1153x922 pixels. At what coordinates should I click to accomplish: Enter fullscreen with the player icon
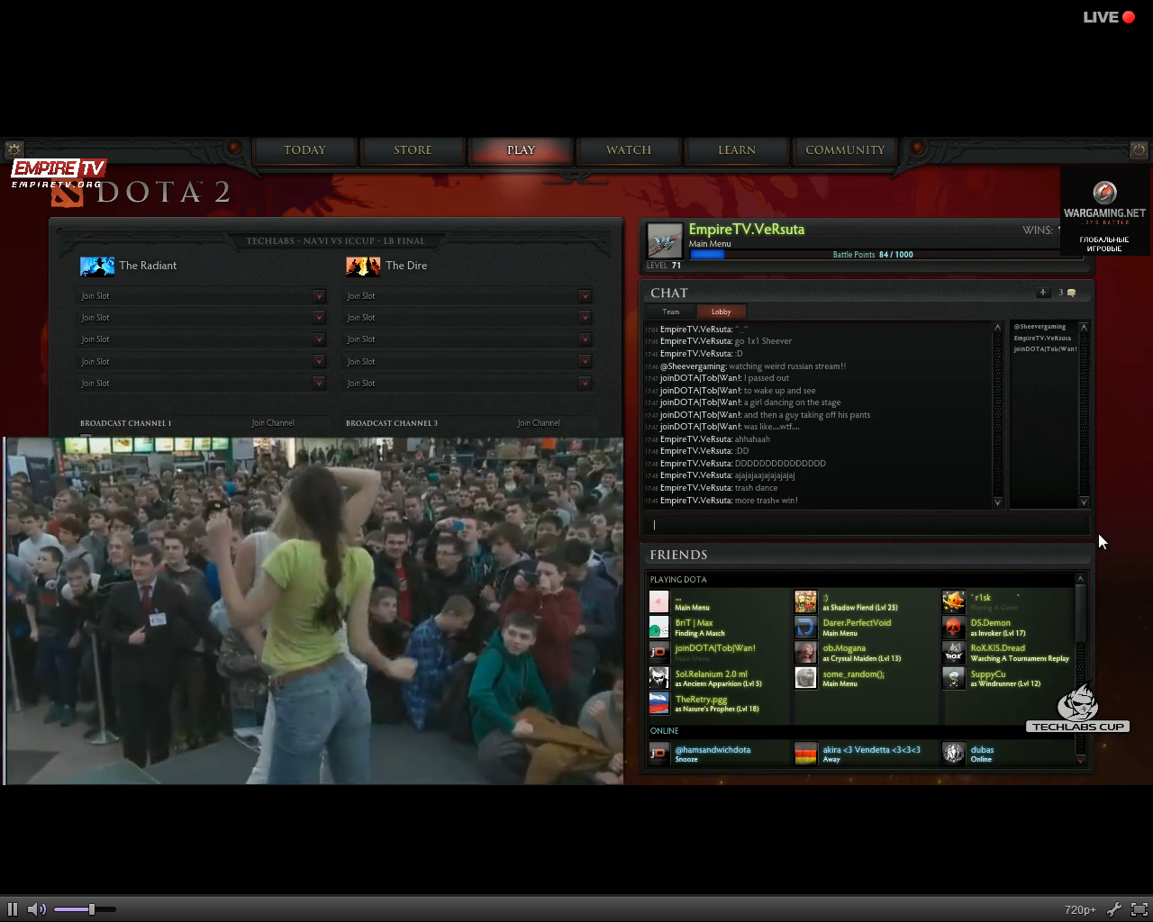(x=1139, y=909)
